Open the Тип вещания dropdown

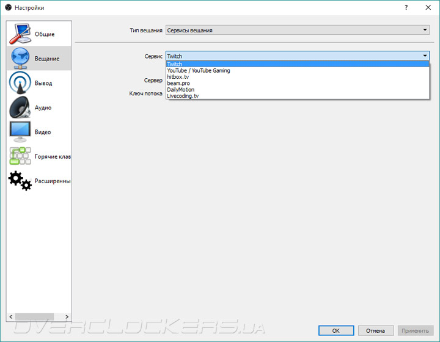pos(298,30)
